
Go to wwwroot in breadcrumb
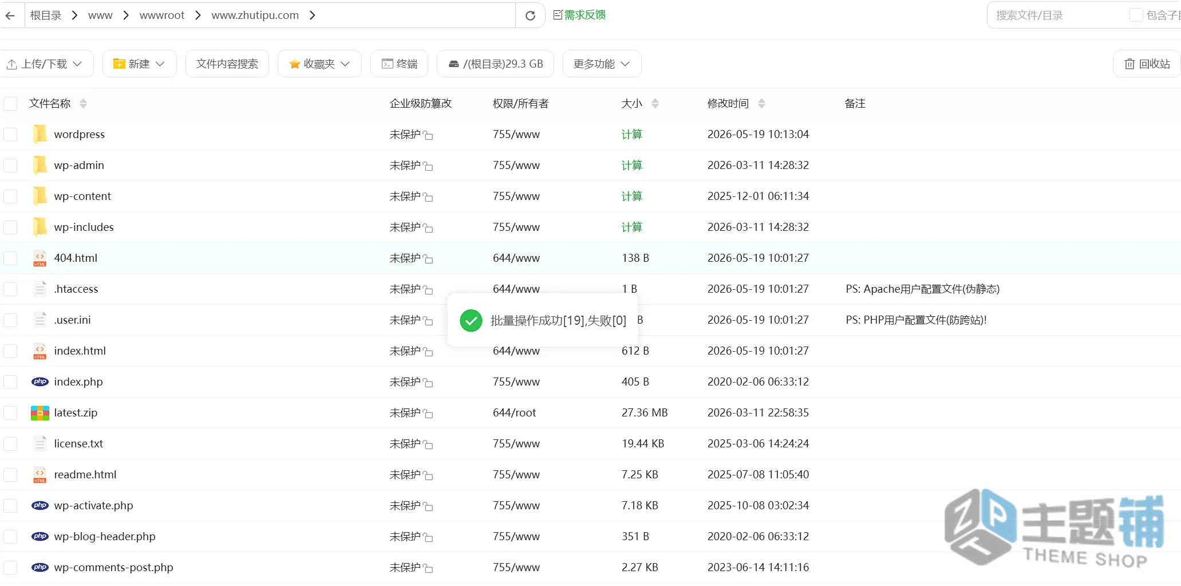[x=162, y=15]
